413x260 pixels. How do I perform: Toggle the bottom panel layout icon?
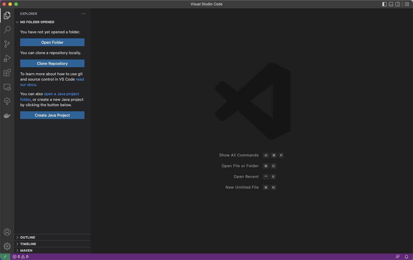391,4
